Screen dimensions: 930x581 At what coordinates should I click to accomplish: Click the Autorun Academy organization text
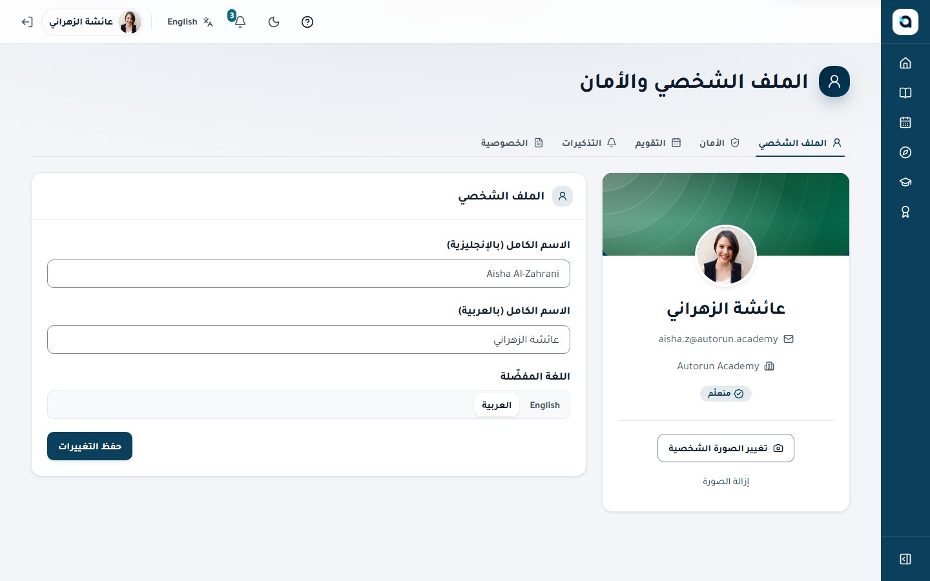[718, 366]
